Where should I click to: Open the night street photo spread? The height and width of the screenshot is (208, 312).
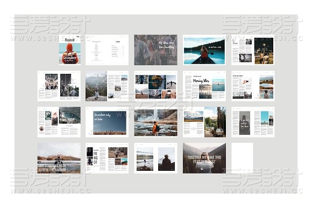coord(253,50)
